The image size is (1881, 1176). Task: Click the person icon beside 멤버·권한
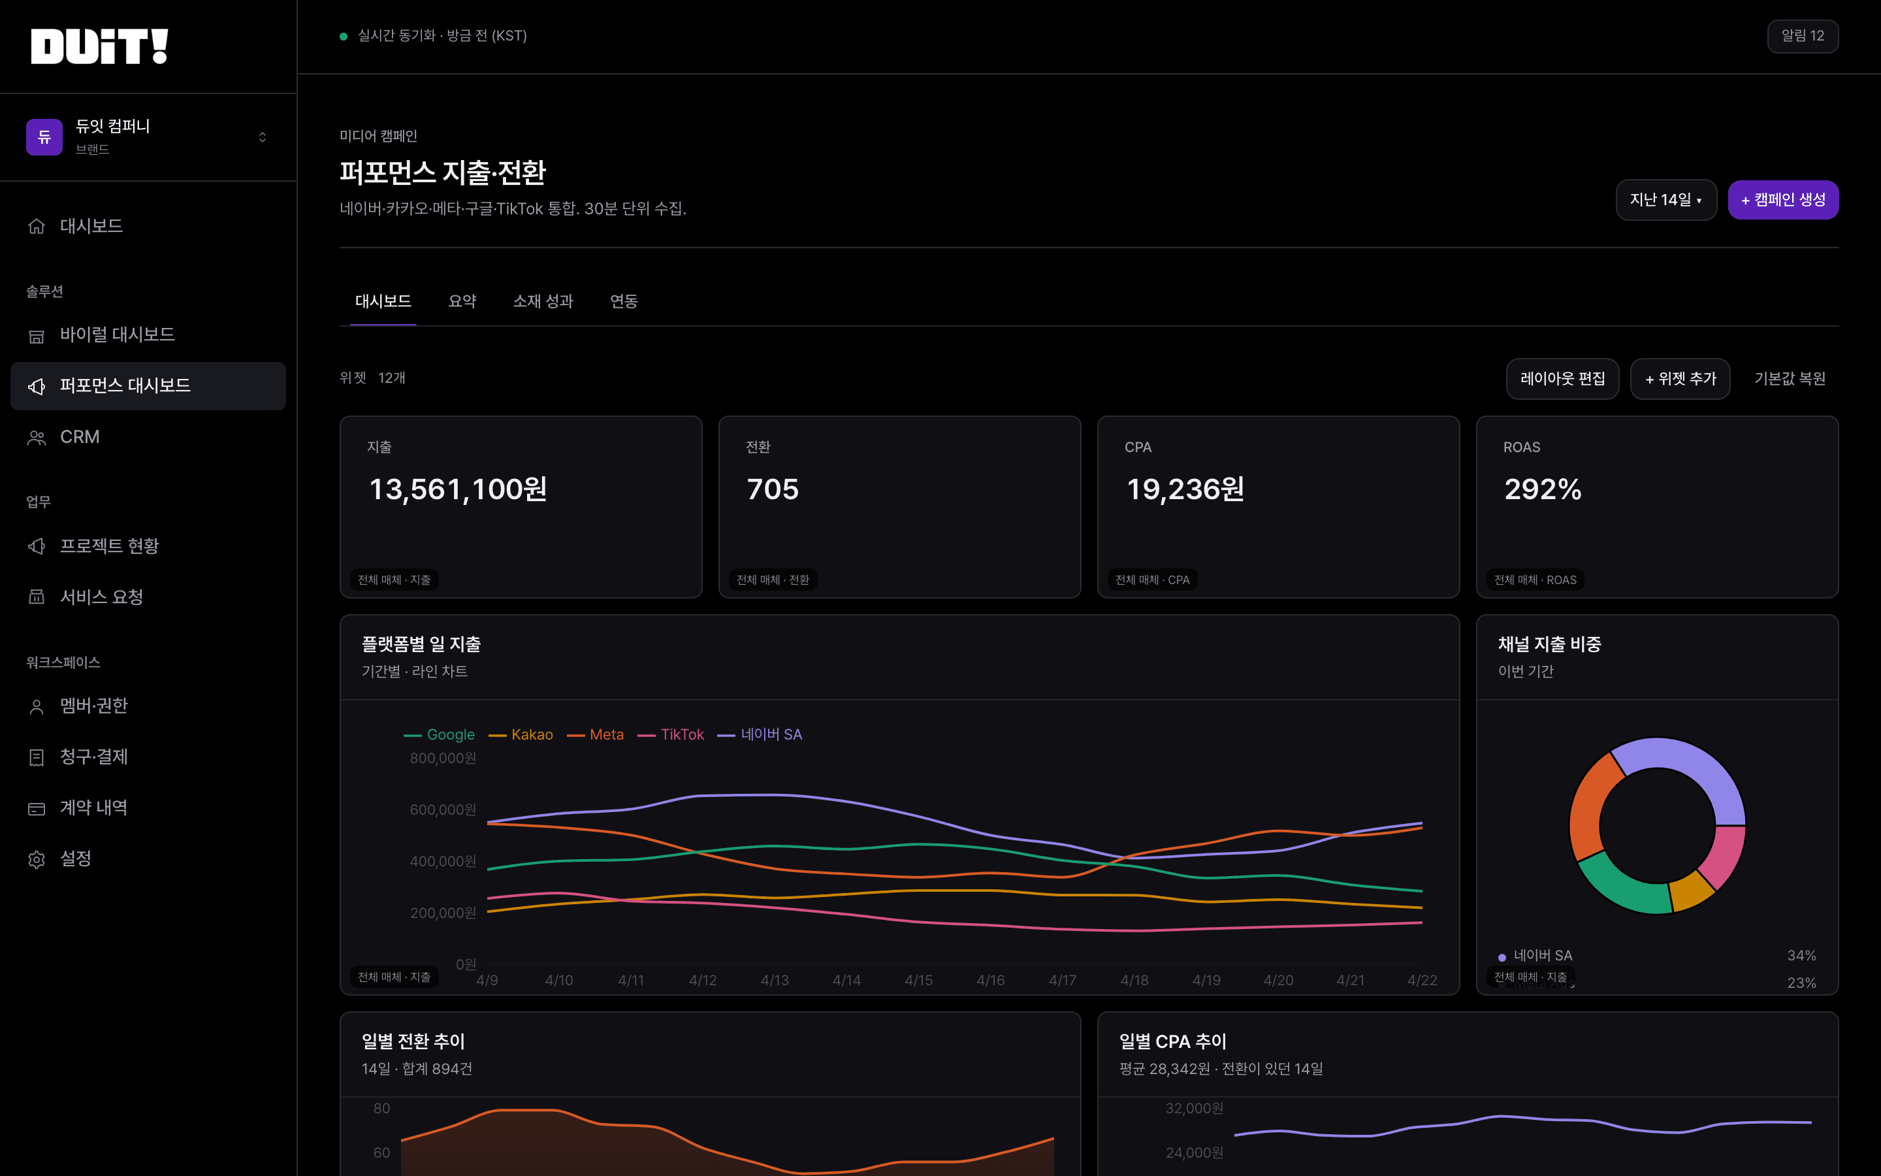coord(37,706)
